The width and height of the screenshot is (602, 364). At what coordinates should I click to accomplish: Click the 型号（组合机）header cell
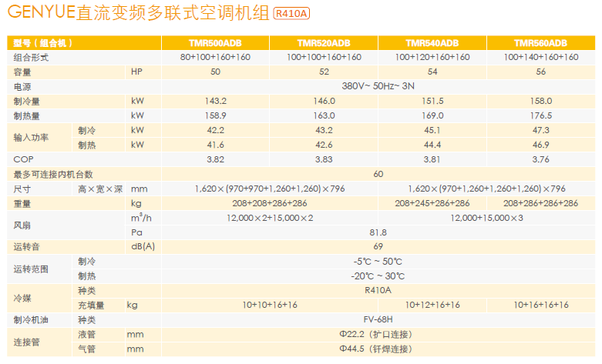pos(39,43)
